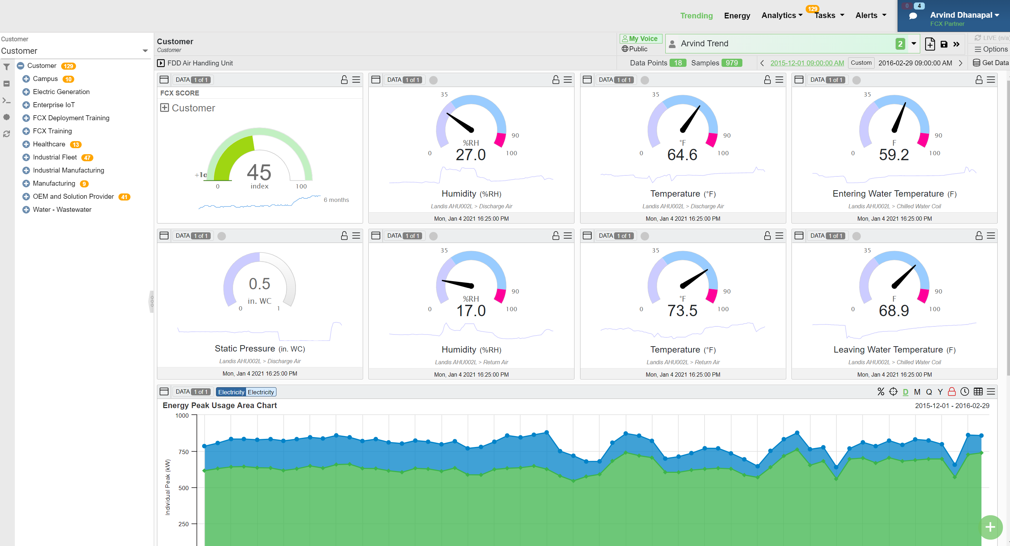The width and height of the screenshot is (1010, 546).
Task: Select M monthly interval in chart toolbar
Action: (x=917, y=392)
